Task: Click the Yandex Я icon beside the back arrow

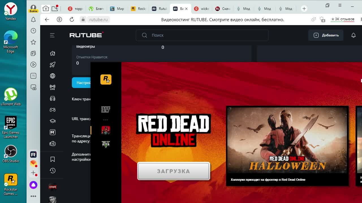Action: (59, 19)
